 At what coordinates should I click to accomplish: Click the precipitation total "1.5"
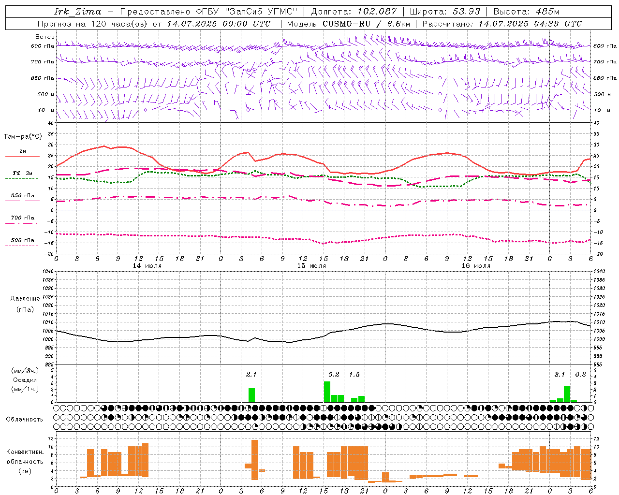[354, 374]
